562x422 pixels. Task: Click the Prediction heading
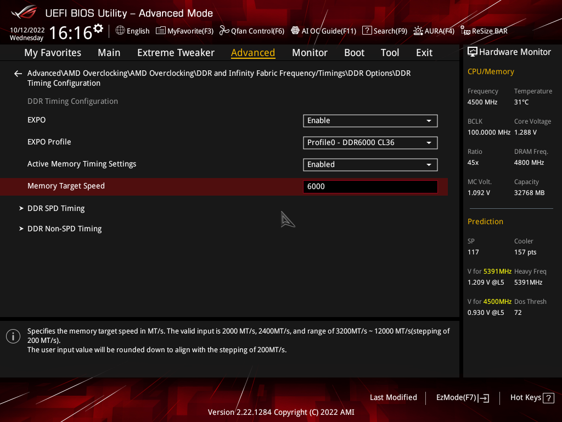[485, 222]
